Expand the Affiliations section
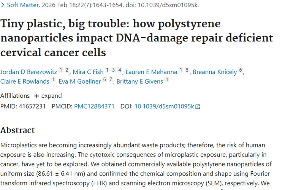The height and width of the screenshot is (190, 285). tap(48, 96)
